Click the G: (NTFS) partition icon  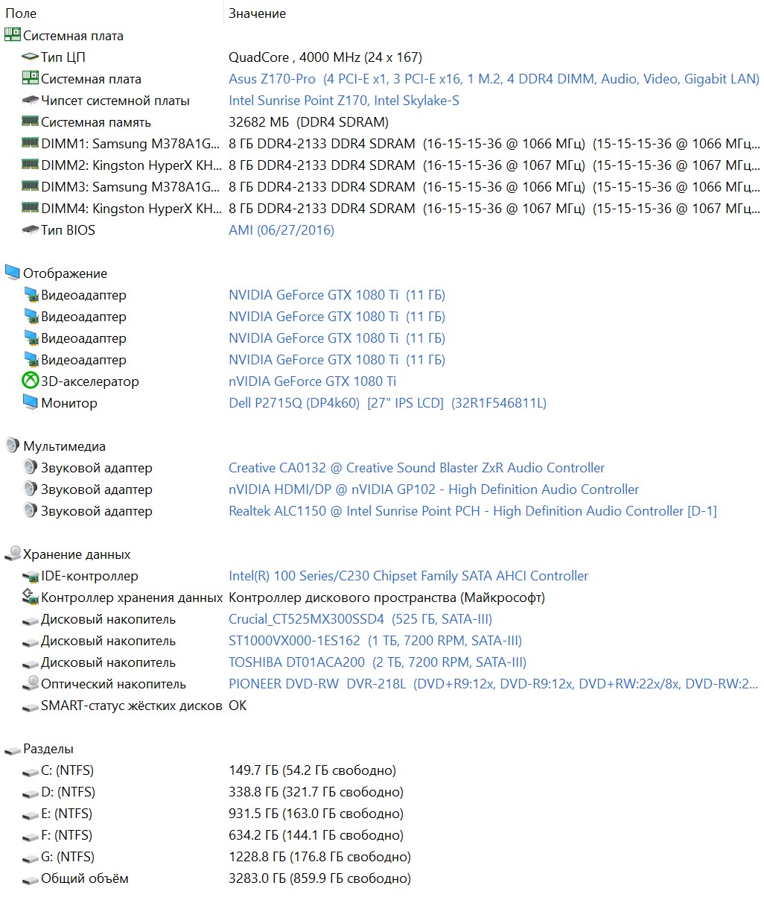point(31,858)
